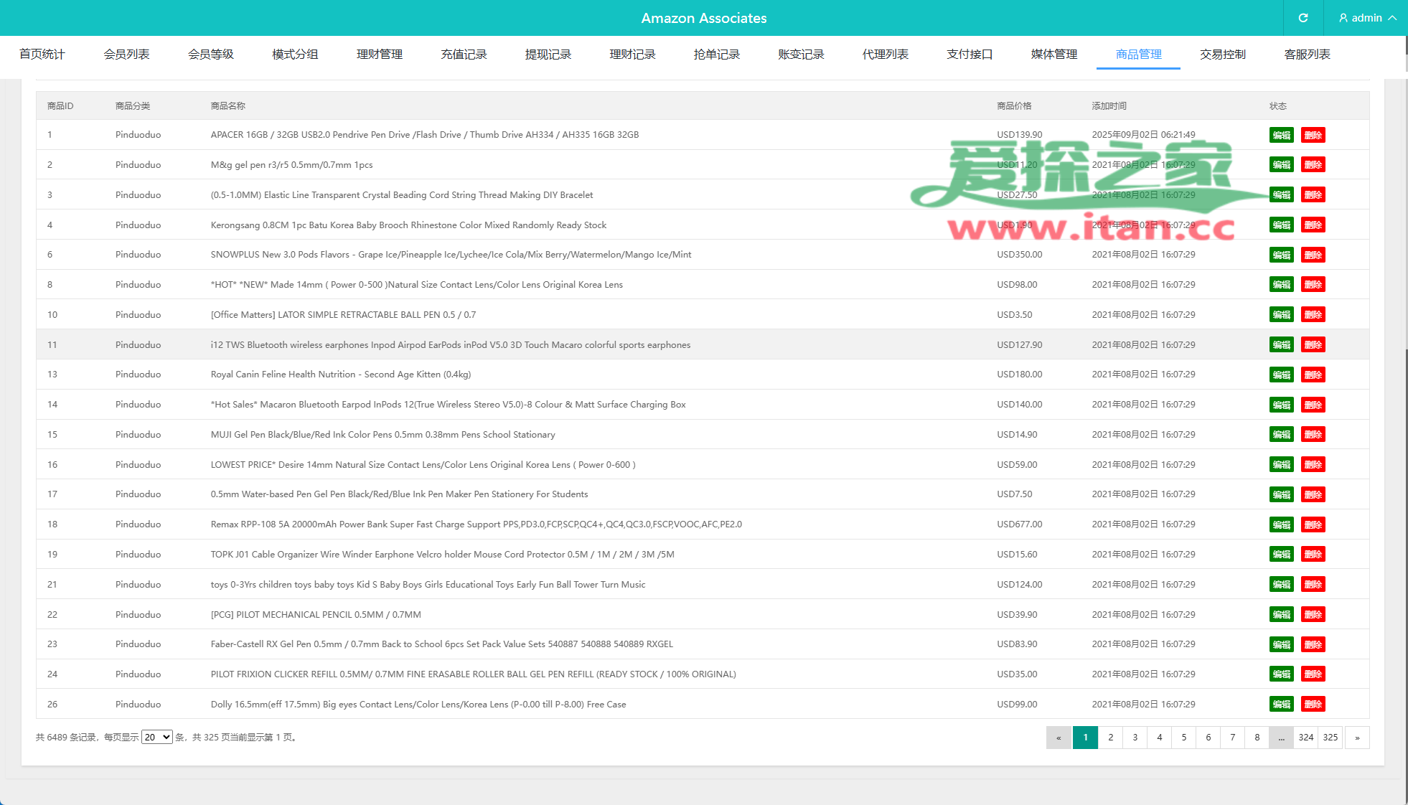Screen dimensions: 1408x805
Task: Open 理财管理 menu item
Action: click(380, 55)
